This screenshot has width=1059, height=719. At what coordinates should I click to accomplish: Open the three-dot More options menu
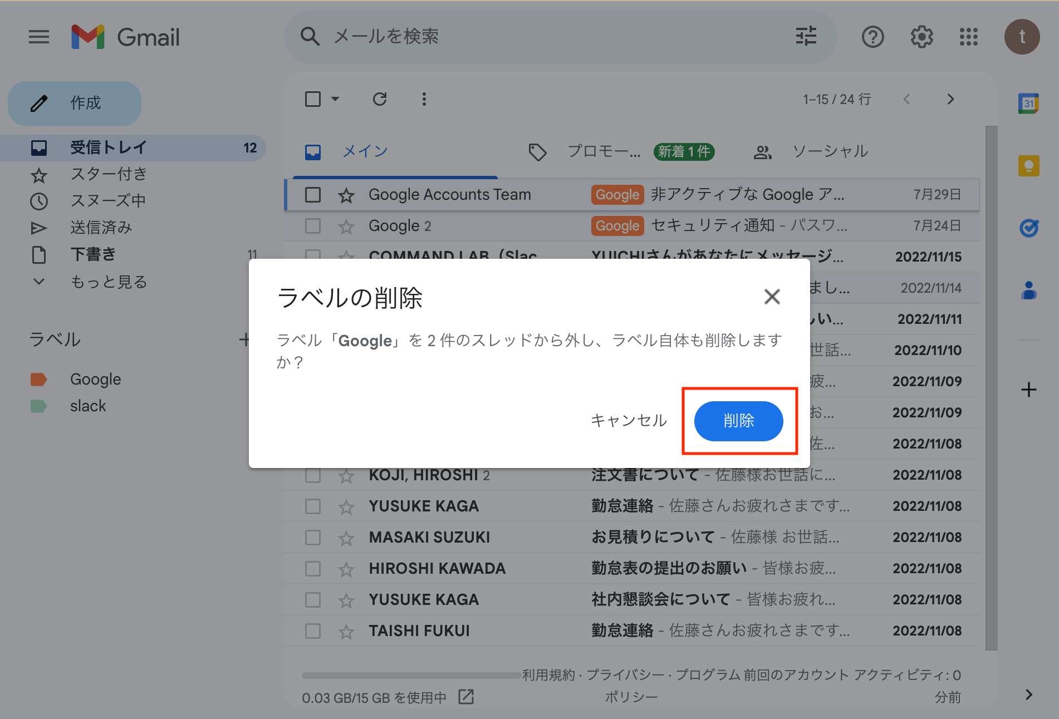pos(424,99)
